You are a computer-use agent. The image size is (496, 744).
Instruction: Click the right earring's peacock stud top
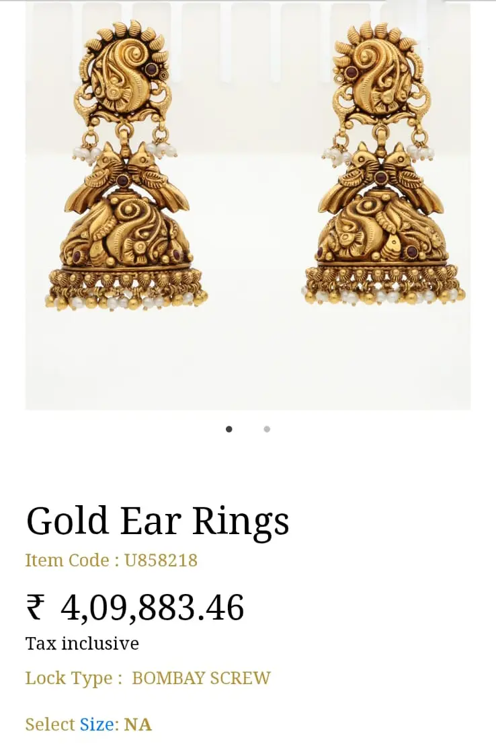tap(382, 71)
